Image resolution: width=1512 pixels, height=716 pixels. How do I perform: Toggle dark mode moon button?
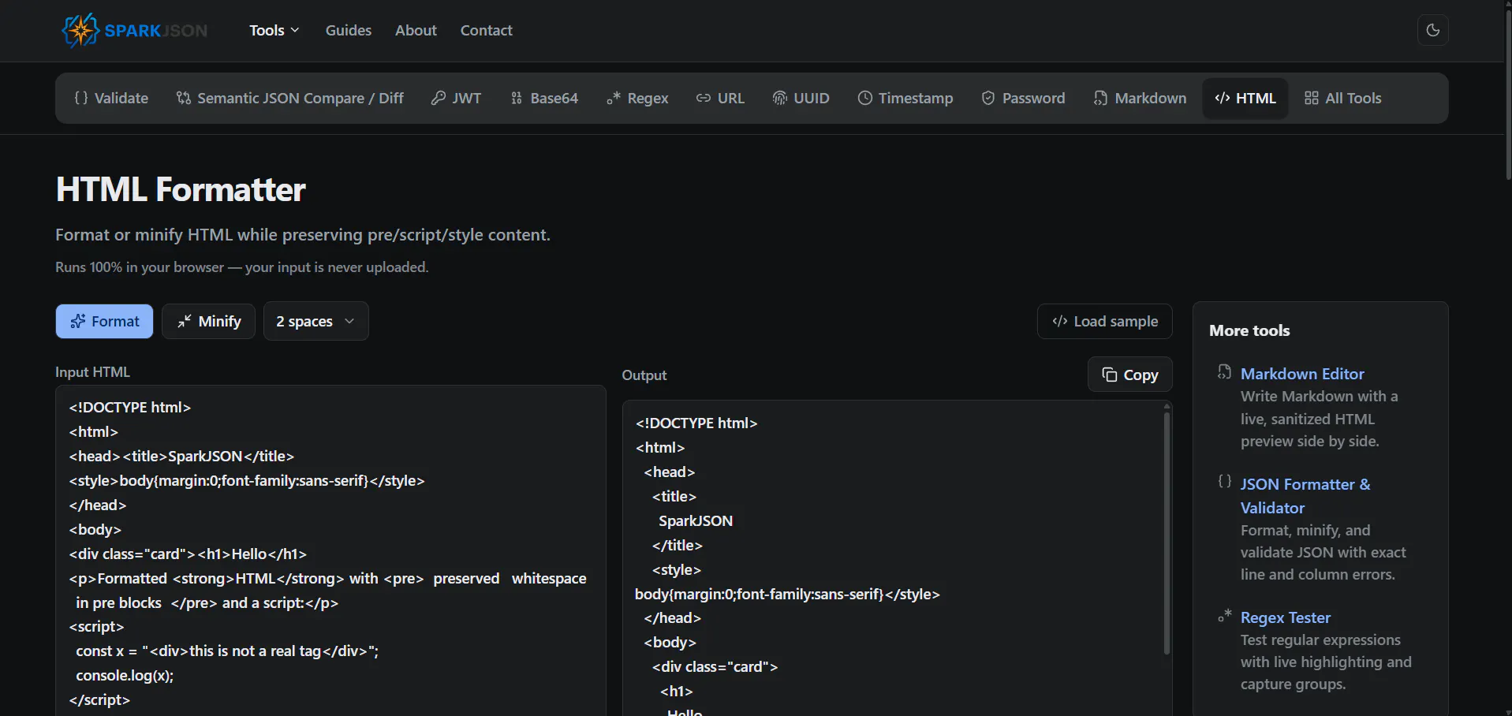pyautogui.click(x=1432, y=30)
